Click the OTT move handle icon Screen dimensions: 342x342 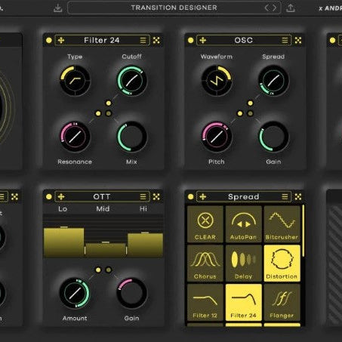click(61, 197)
